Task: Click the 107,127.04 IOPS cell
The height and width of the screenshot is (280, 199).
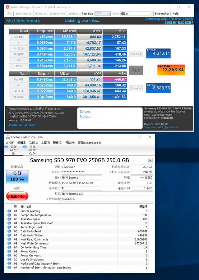Action: (90, 54)
